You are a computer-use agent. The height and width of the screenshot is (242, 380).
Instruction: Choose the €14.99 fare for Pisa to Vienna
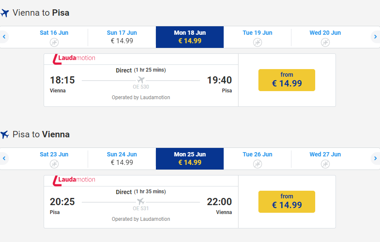[x=287, y=202]
